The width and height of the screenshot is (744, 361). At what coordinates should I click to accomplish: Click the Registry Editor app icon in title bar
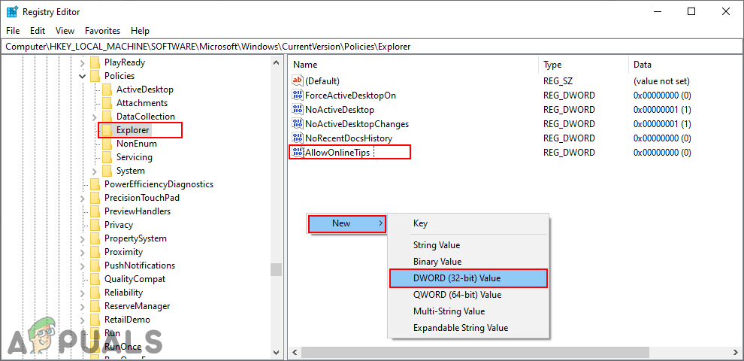click(x=12, y=12)
